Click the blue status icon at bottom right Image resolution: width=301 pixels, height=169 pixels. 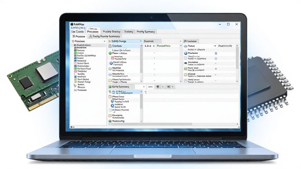point(239,127)
